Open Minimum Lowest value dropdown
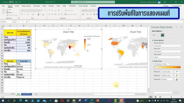The image size is (184, 103). click(167, 72)
